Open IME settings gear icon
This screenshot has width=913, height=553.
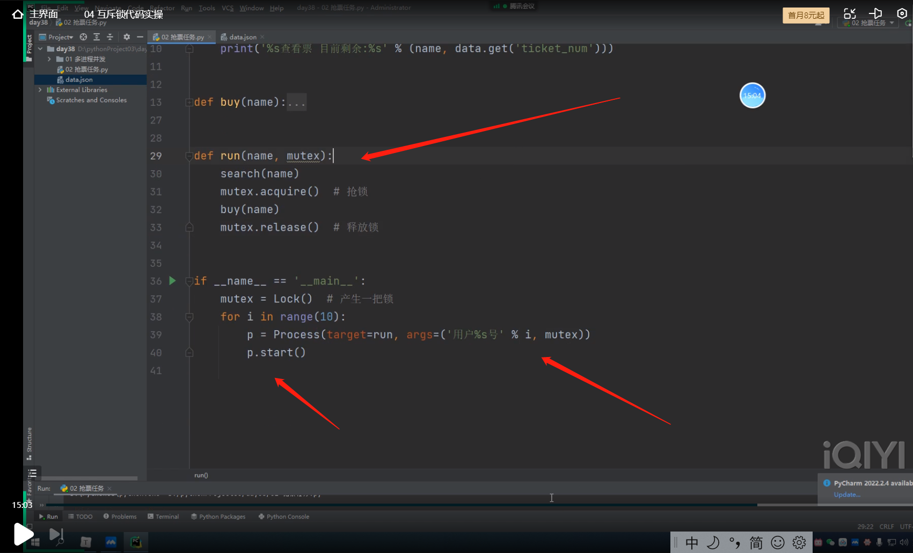(799, 543)
